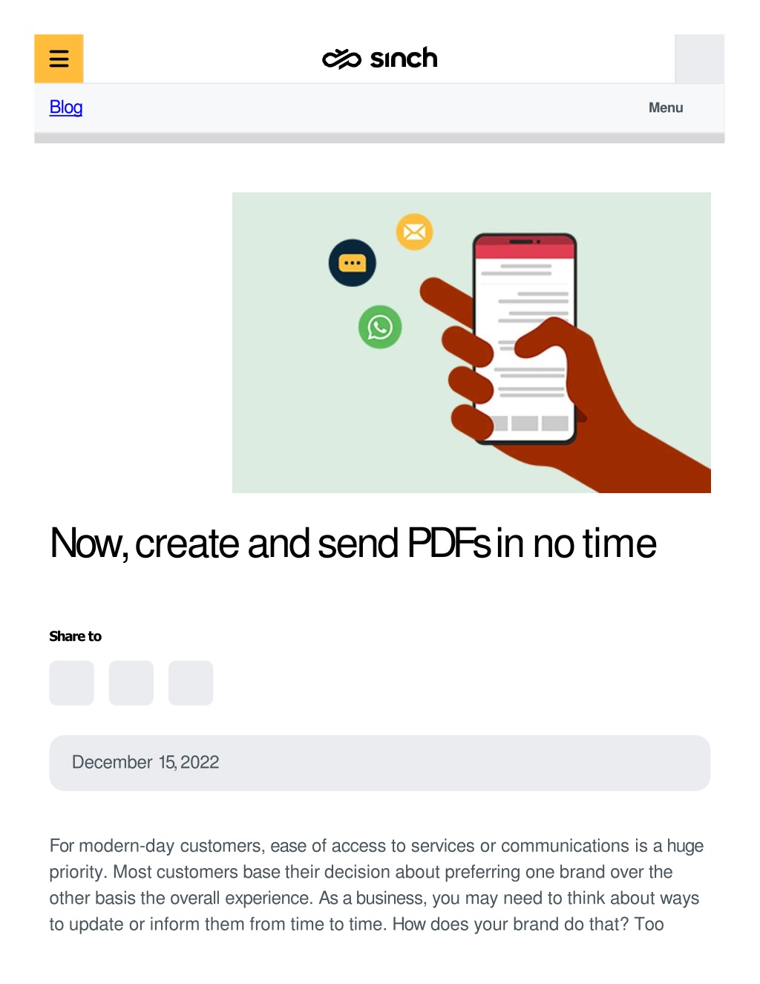Open the Blog link

(x=66, y=108)
